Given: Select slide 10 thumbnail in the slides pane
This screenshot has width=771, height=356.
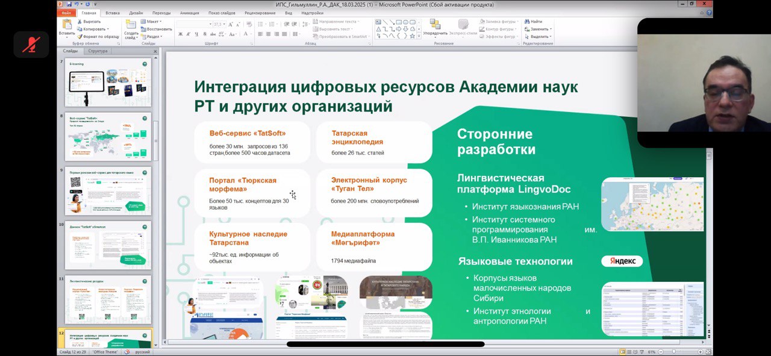Looking at the screenshot, I should pyautogui.click(x=108, y=246).
